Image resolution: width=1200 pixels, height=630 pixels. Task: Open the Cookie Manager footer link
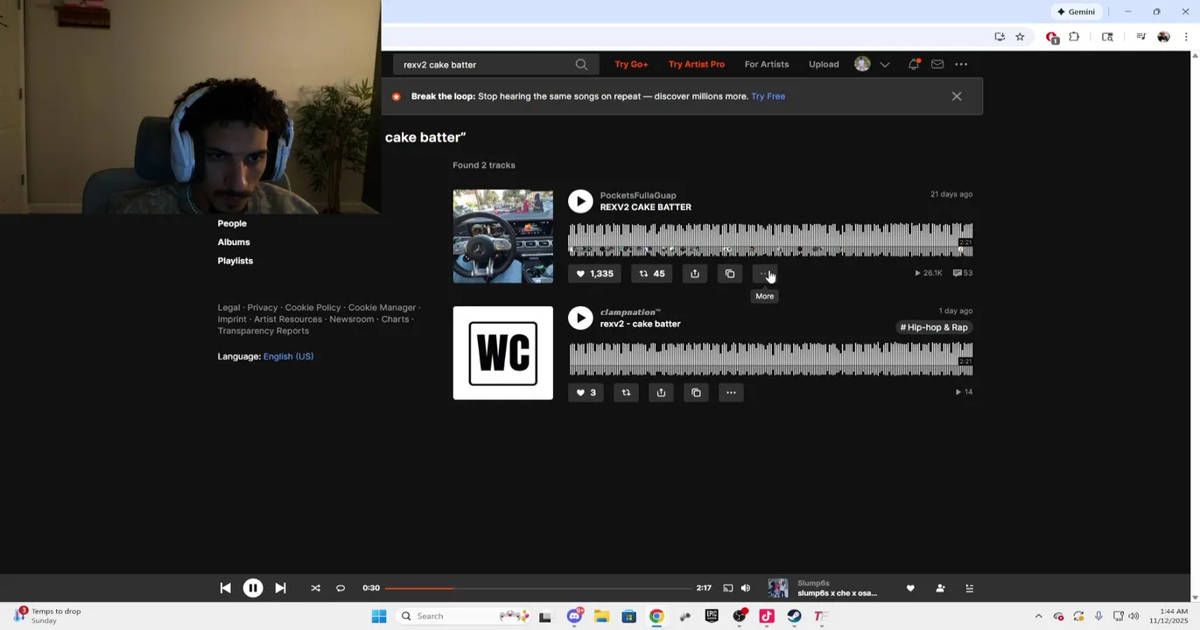pos(382,308)
